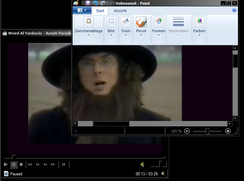Image resolution: width=244 pixels, height=181 pixels.
Task: Click the Pinsel brush tool icon
Action: coord(141,22)
